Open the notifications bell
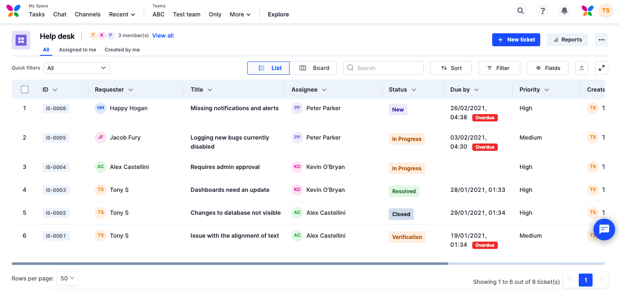This screenshot has height=290, width=619. [564, 11]
